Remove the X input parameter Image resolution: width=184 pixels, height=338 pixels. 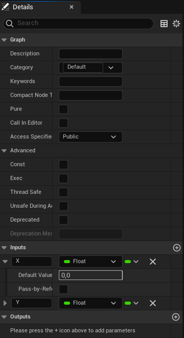point(153,262)
